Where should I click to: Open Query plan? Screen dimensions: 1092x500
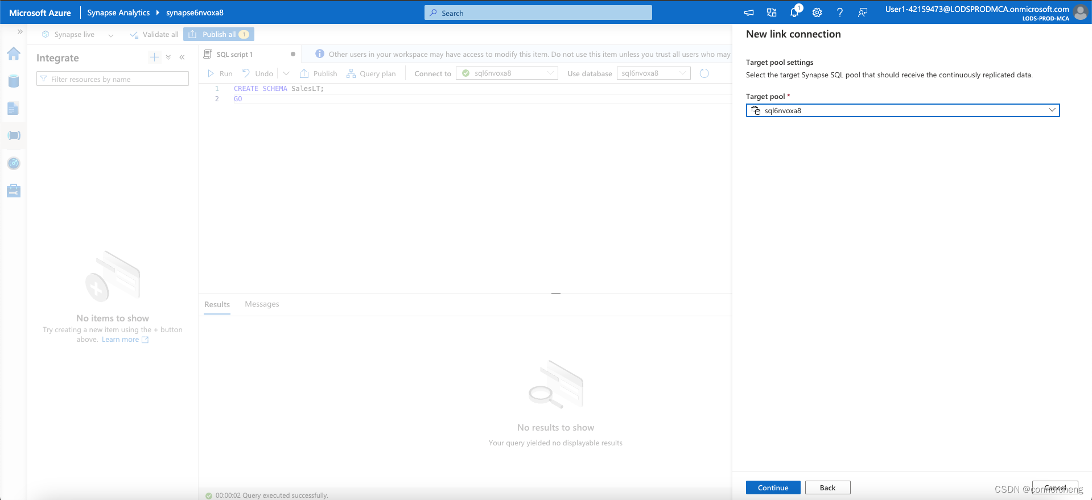coord(371,73)
